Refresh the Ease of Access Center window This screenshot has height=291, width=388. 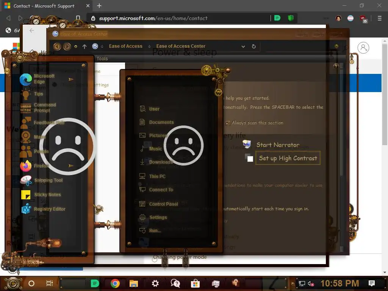(x=253, y=47)
